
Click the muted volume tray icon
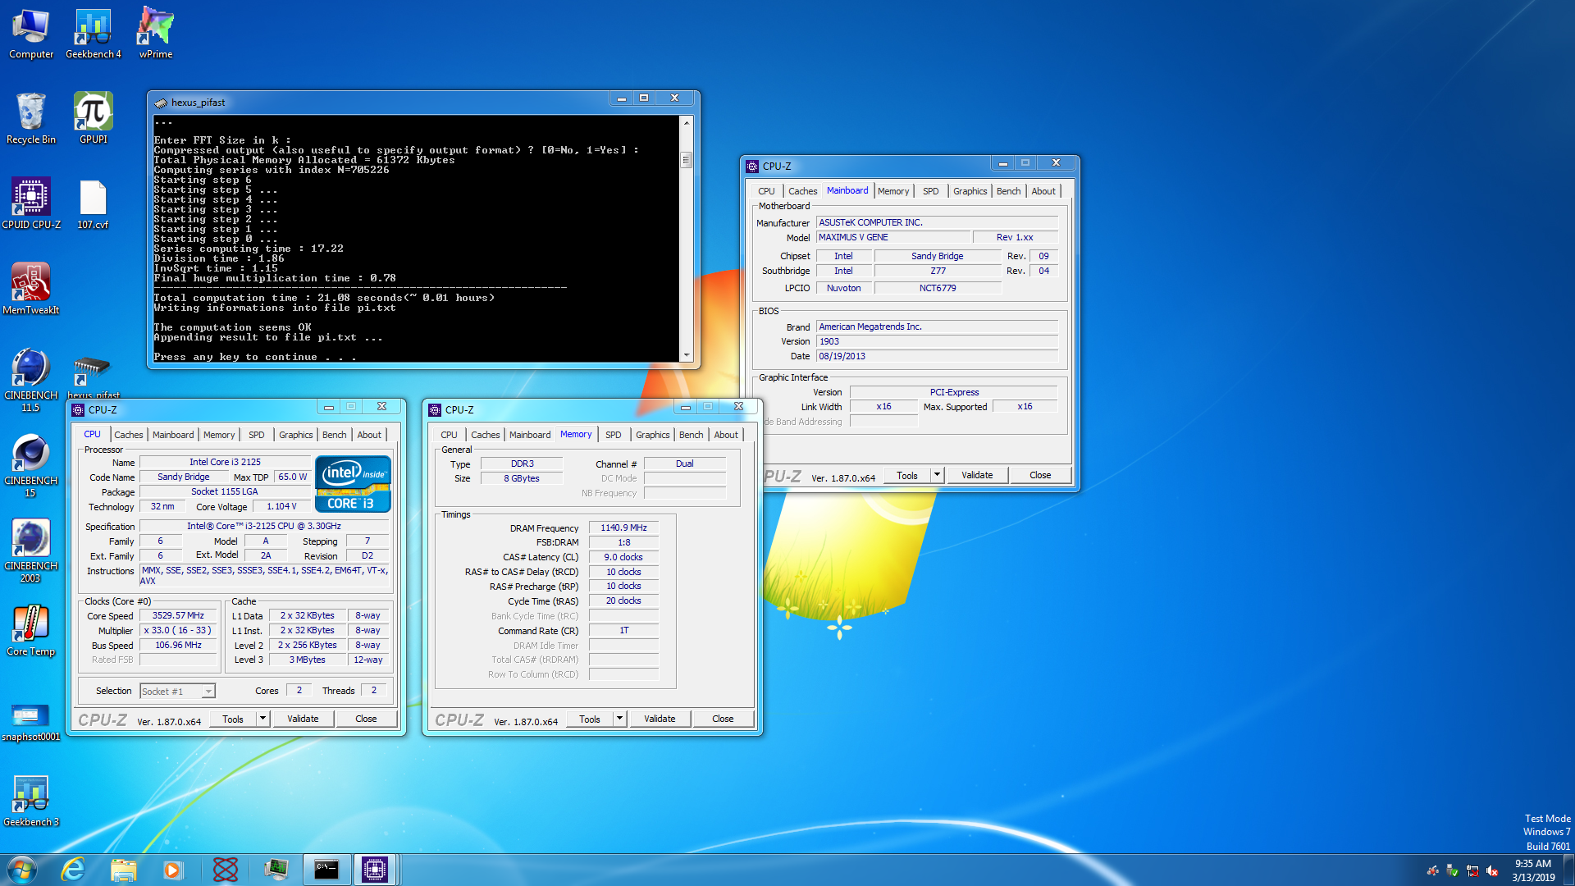1492,871
